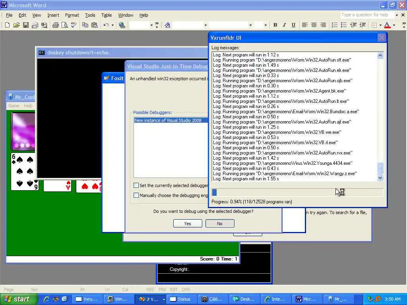Screen dimensions: 407x305
Task: Click the Research toolbar icon
Action: [44, 25]
